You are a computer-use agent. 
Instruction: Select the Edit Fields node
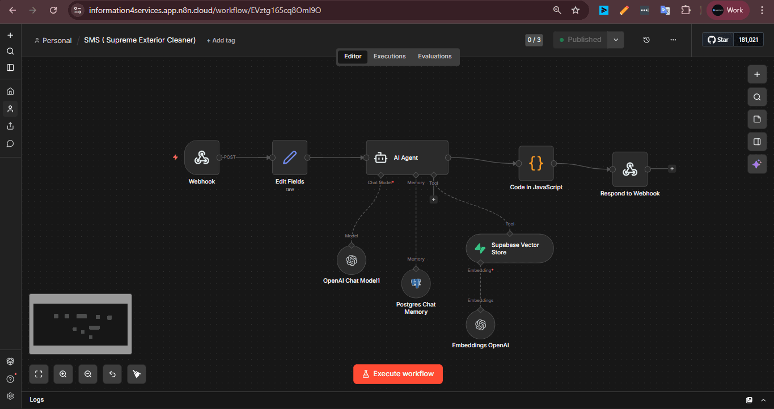coord(290,157)
